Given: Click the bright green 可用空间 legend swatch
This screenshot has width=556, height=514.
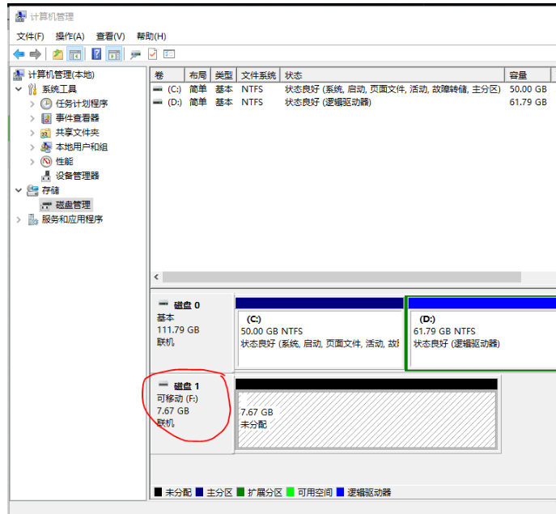Looking at the screenshot, I should point(290,492).
